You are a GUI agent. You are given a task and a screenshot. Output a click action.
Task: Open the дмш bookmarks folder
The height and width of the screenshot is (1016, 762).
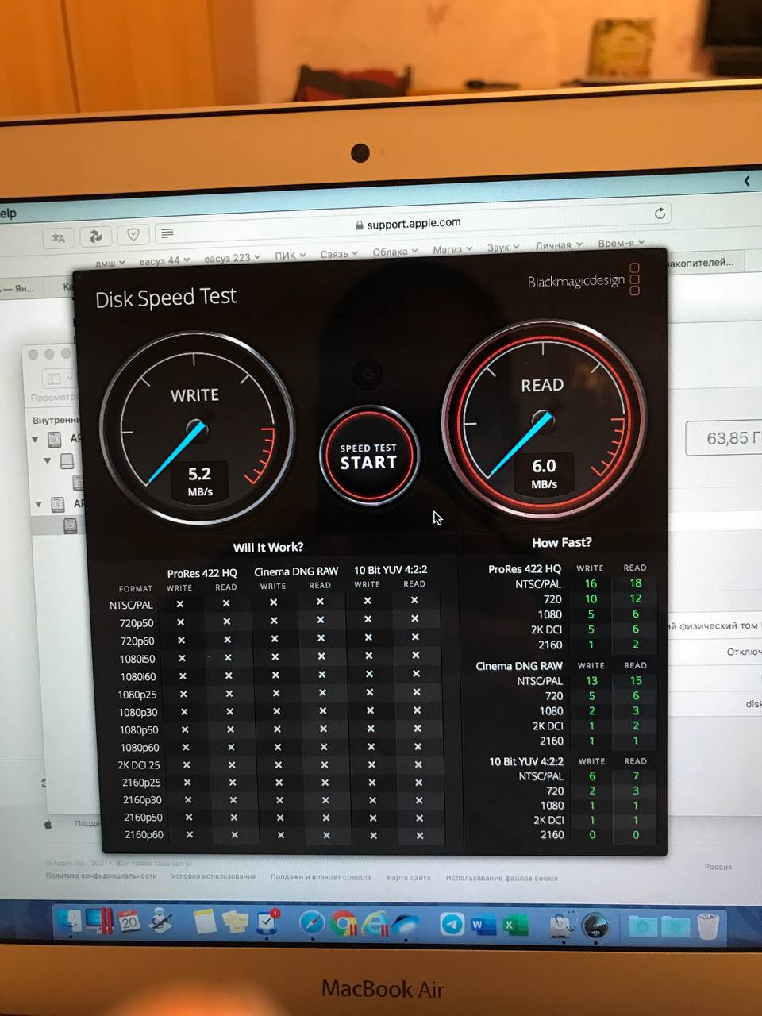pyautogui.click(x=110, y=263)
